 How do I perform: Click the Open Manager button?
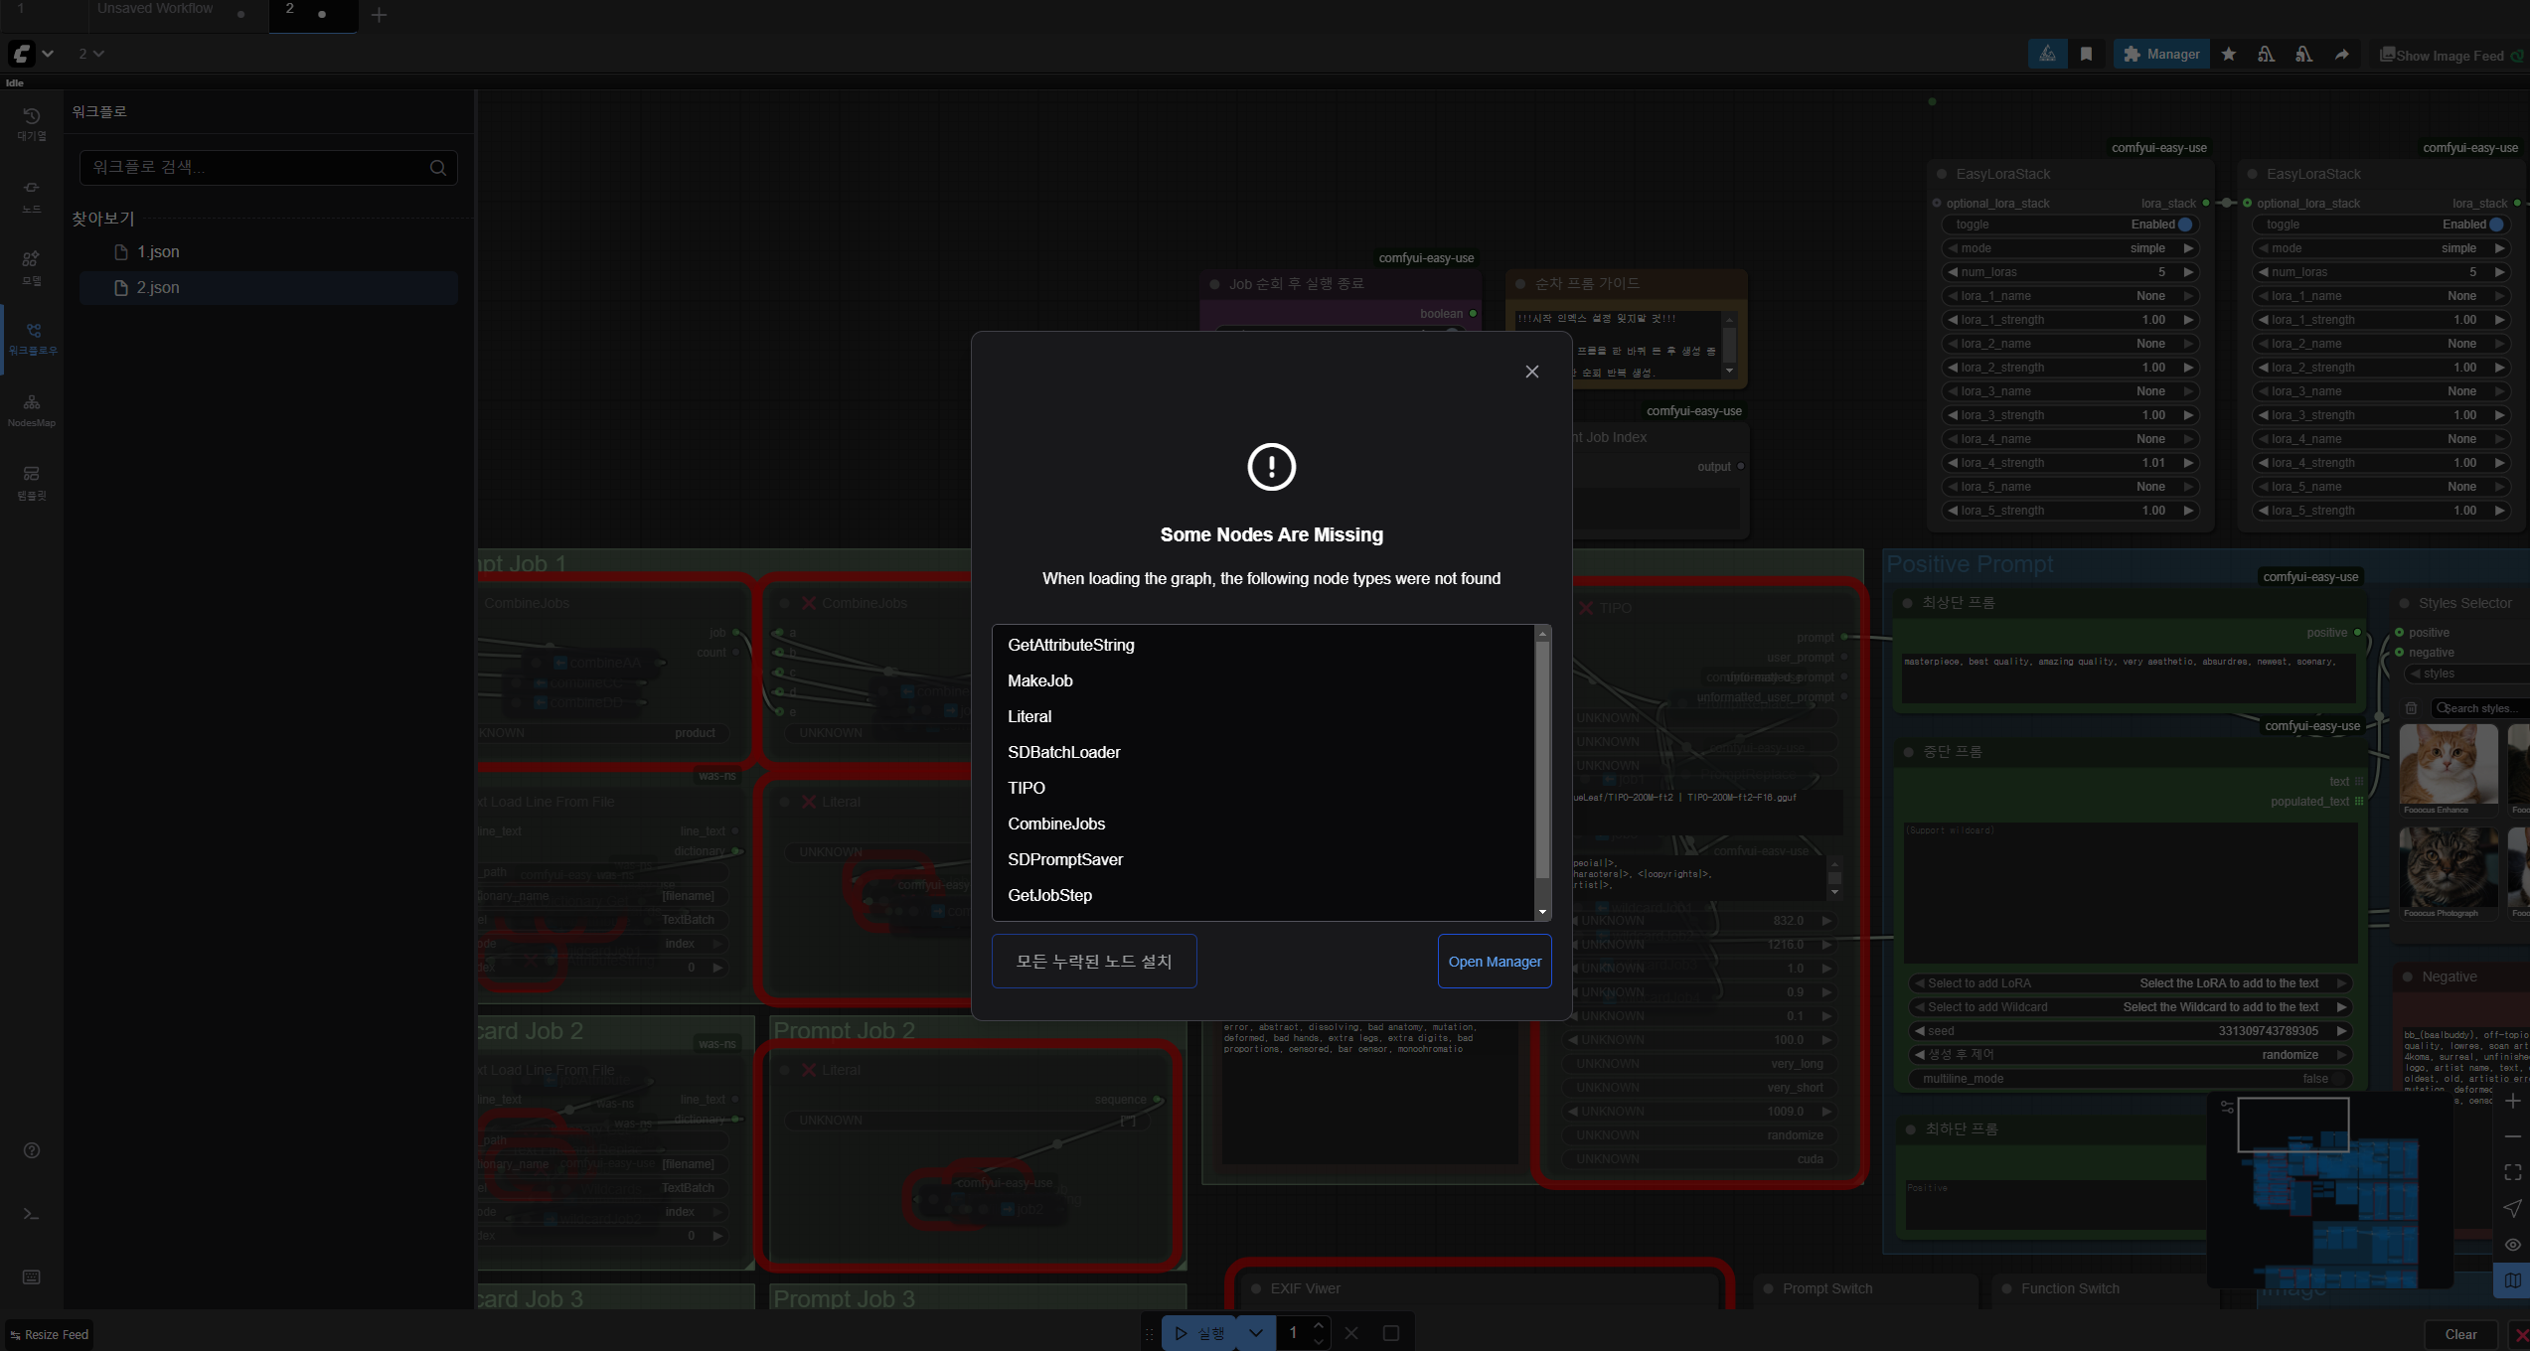(1494, 962)
